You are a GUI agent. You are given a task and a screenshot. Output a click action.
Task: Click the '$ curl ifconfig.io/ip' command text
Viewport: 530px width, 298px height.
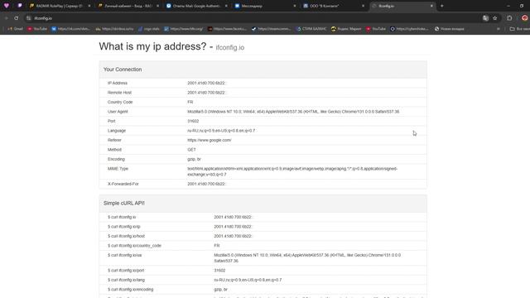pyautogui.click(x=123, y=227)
